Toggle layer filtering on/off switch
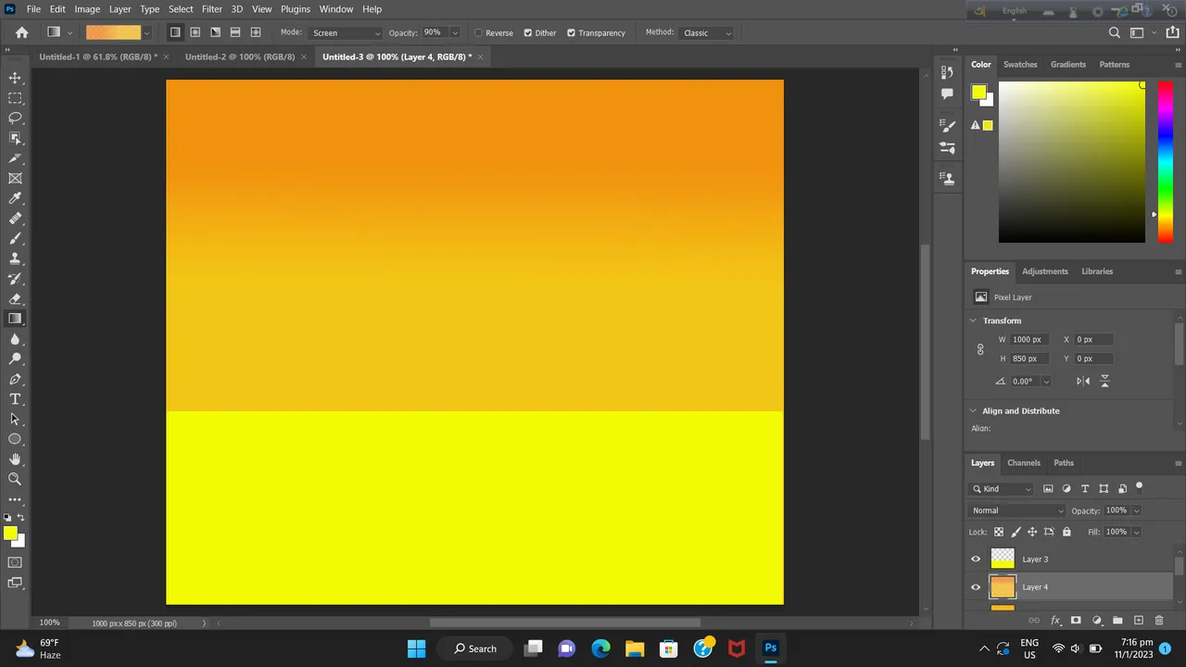 tap(1139, 487)
